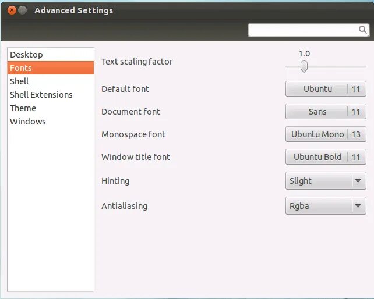
Task: Click the 'Advanced Settings' window title
Action: [74, 10]
